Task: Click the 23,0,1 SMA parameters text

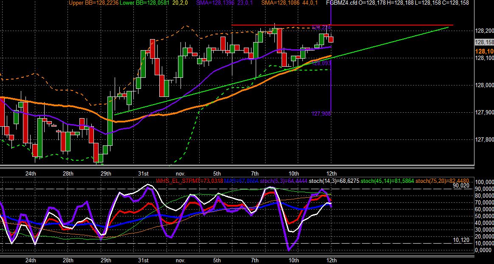Action: pyautogui.click(x=244, y=3)
